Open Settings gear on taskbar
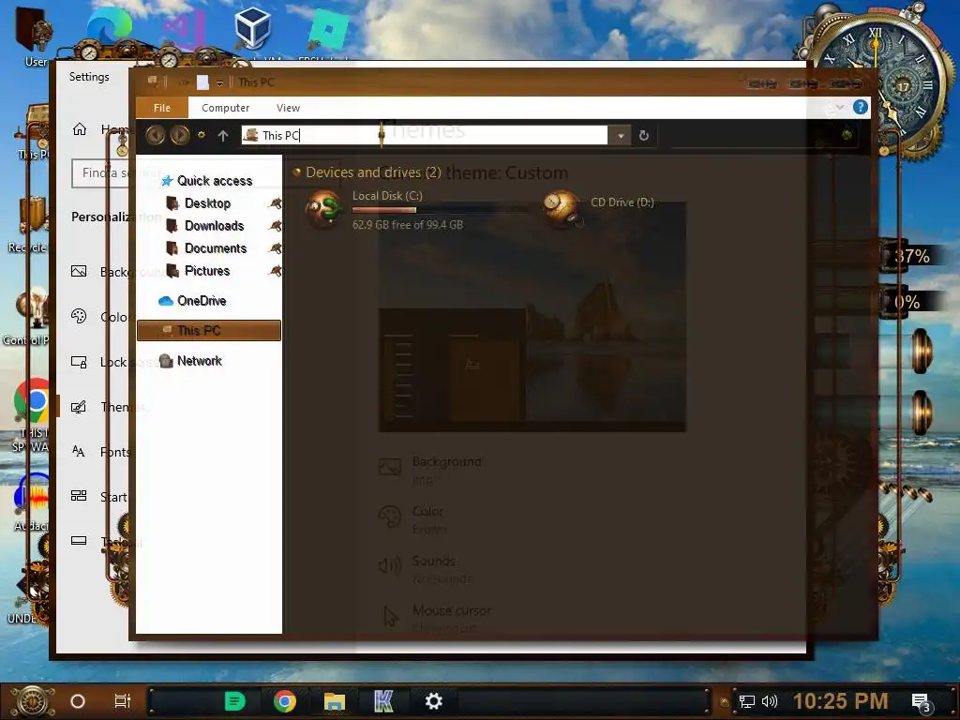 click(x=433, y=701)
